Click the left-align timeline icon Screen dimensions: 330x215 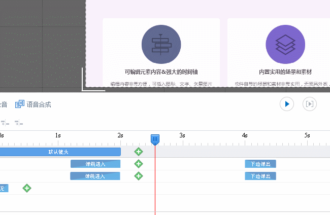pos(5,123)
